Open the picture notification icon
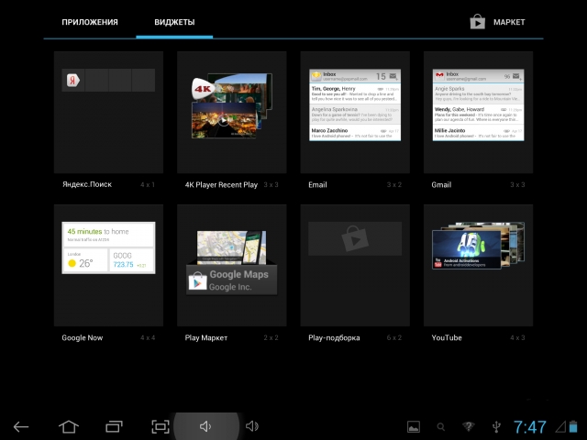This screenshot has width=587, height=440. tap(414, 426)
